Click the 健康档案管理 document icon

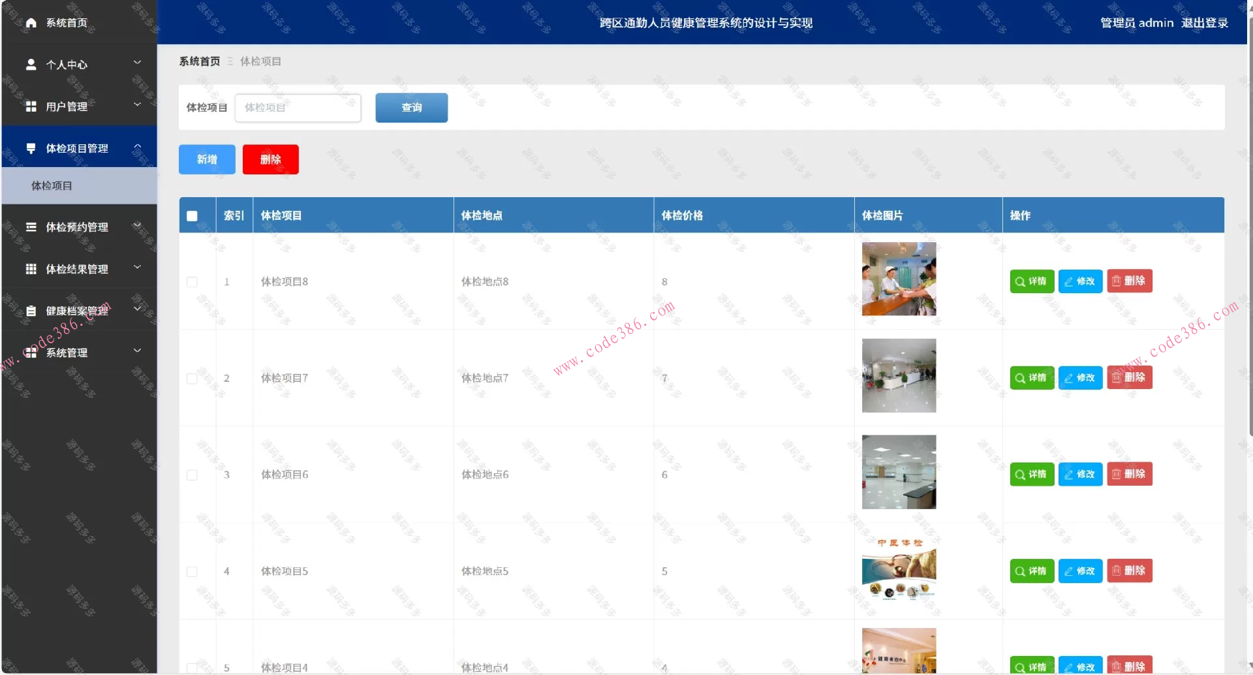pos(31,310)
